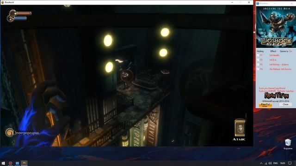Click the 'Inf.Eve' effect label
296x166 pixels.
(x=273, y=60)
